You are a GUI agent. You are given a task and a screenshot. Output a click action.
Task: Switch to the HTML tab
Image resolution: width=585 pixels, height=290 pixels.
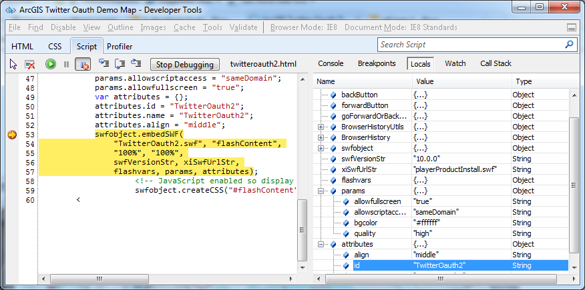pyautogui.click(x=22, y=47)
